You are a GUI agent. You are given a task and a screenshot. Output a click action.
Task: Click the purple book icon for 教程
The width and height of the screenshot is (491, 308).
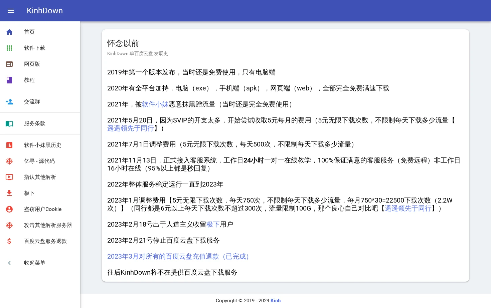(x=9, y=80)
